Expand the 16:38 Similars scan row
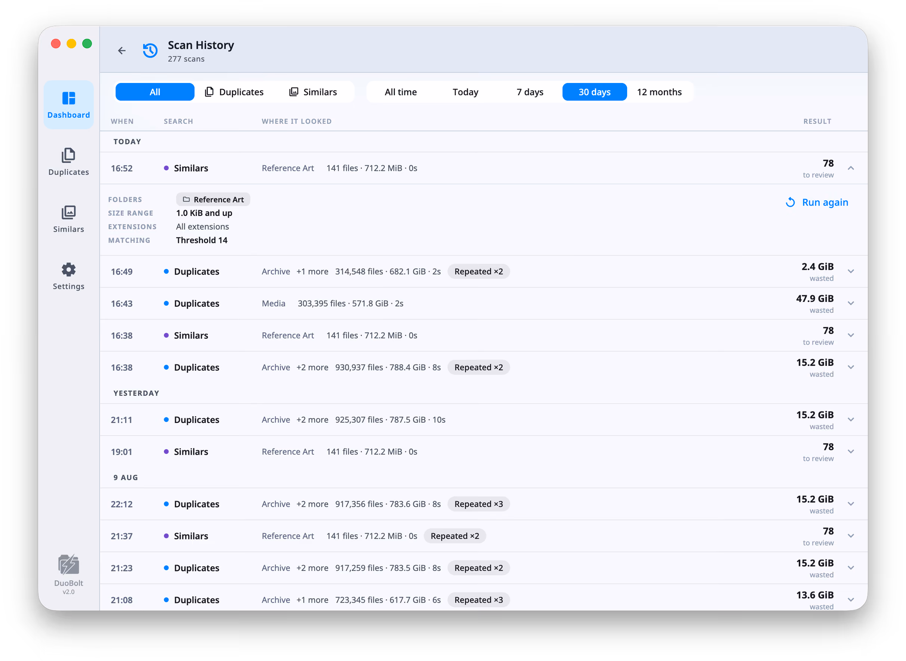The height and width of the screenshot is (661, 906). pos(851,336)
